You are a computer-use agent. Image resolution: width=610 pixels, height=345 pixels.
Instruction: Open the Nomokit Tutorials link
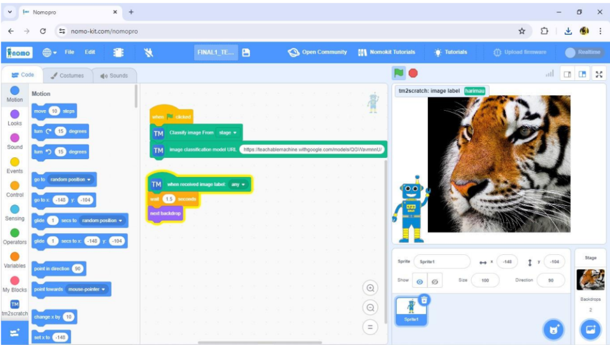(x=386, y=52)
